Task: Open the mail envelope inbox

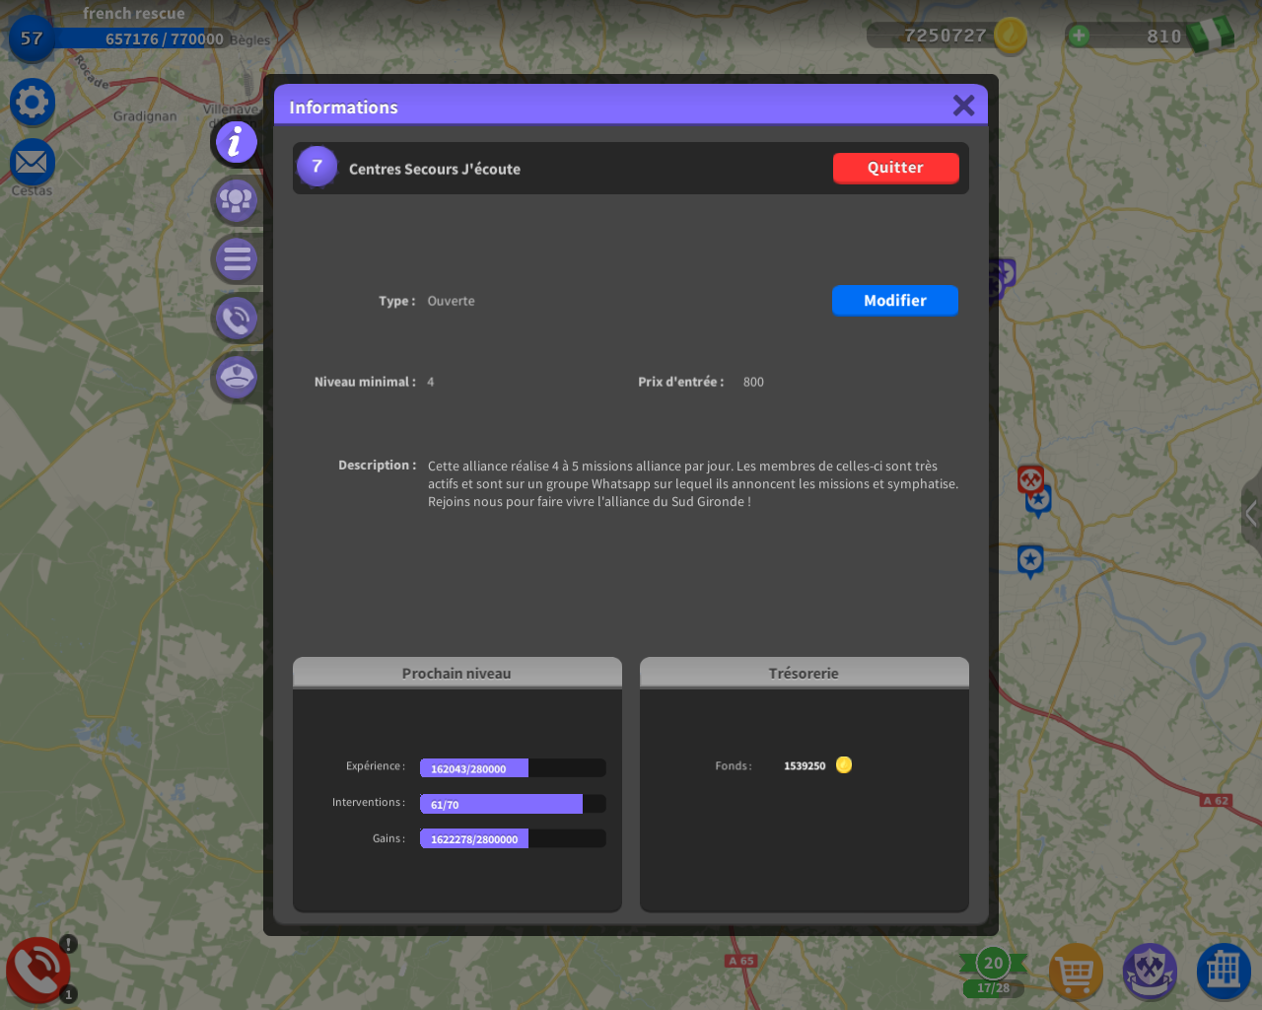Action: 32,162
